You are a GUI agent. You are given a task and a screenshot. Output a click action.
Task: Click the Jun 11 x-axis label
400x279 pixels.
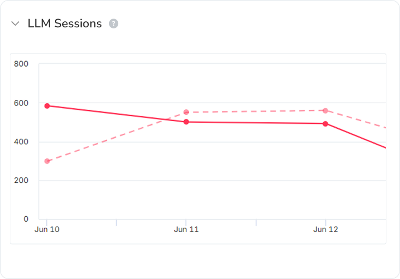(186, 230)
